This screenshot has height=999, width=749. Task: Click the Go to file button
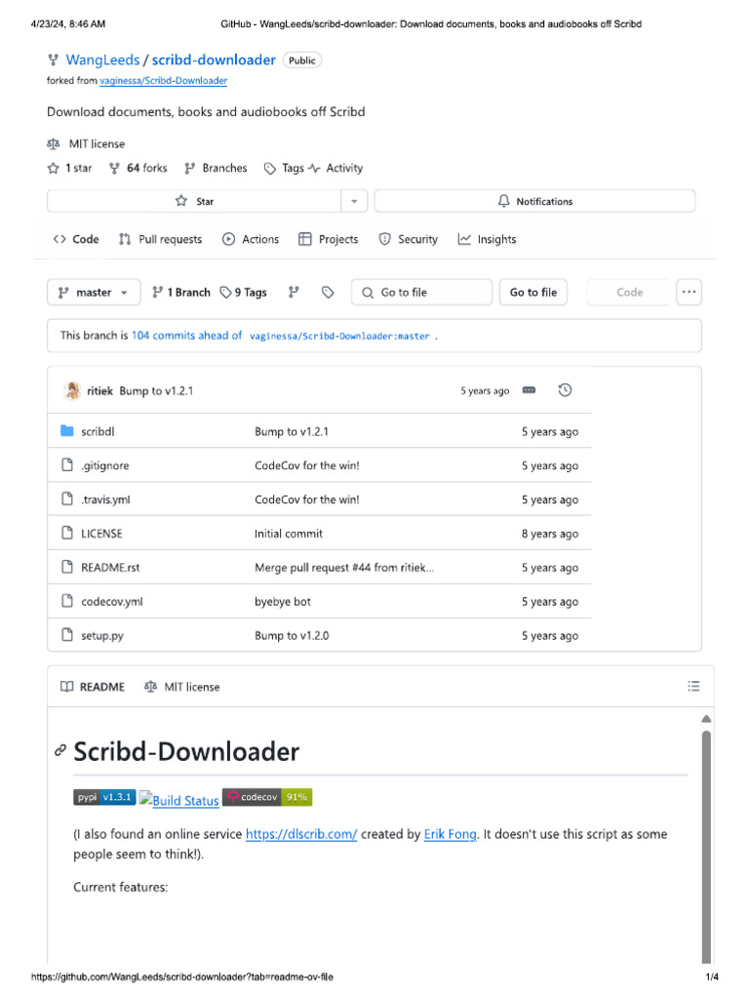pos(533,293)
